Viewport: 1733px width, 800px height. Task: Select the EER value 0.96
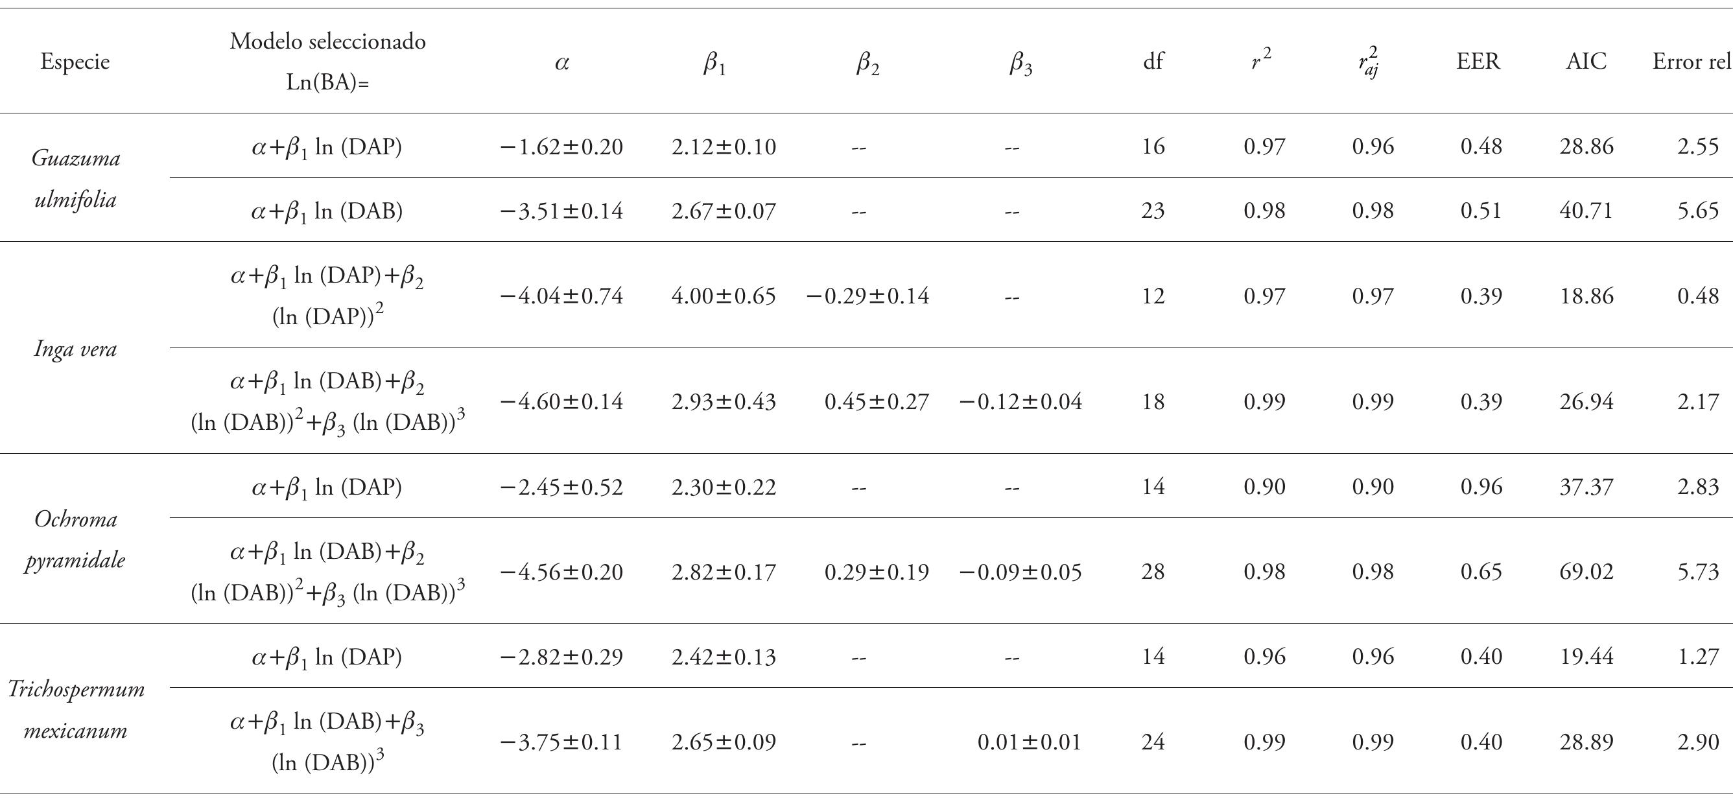click(x=1481, y=486)
